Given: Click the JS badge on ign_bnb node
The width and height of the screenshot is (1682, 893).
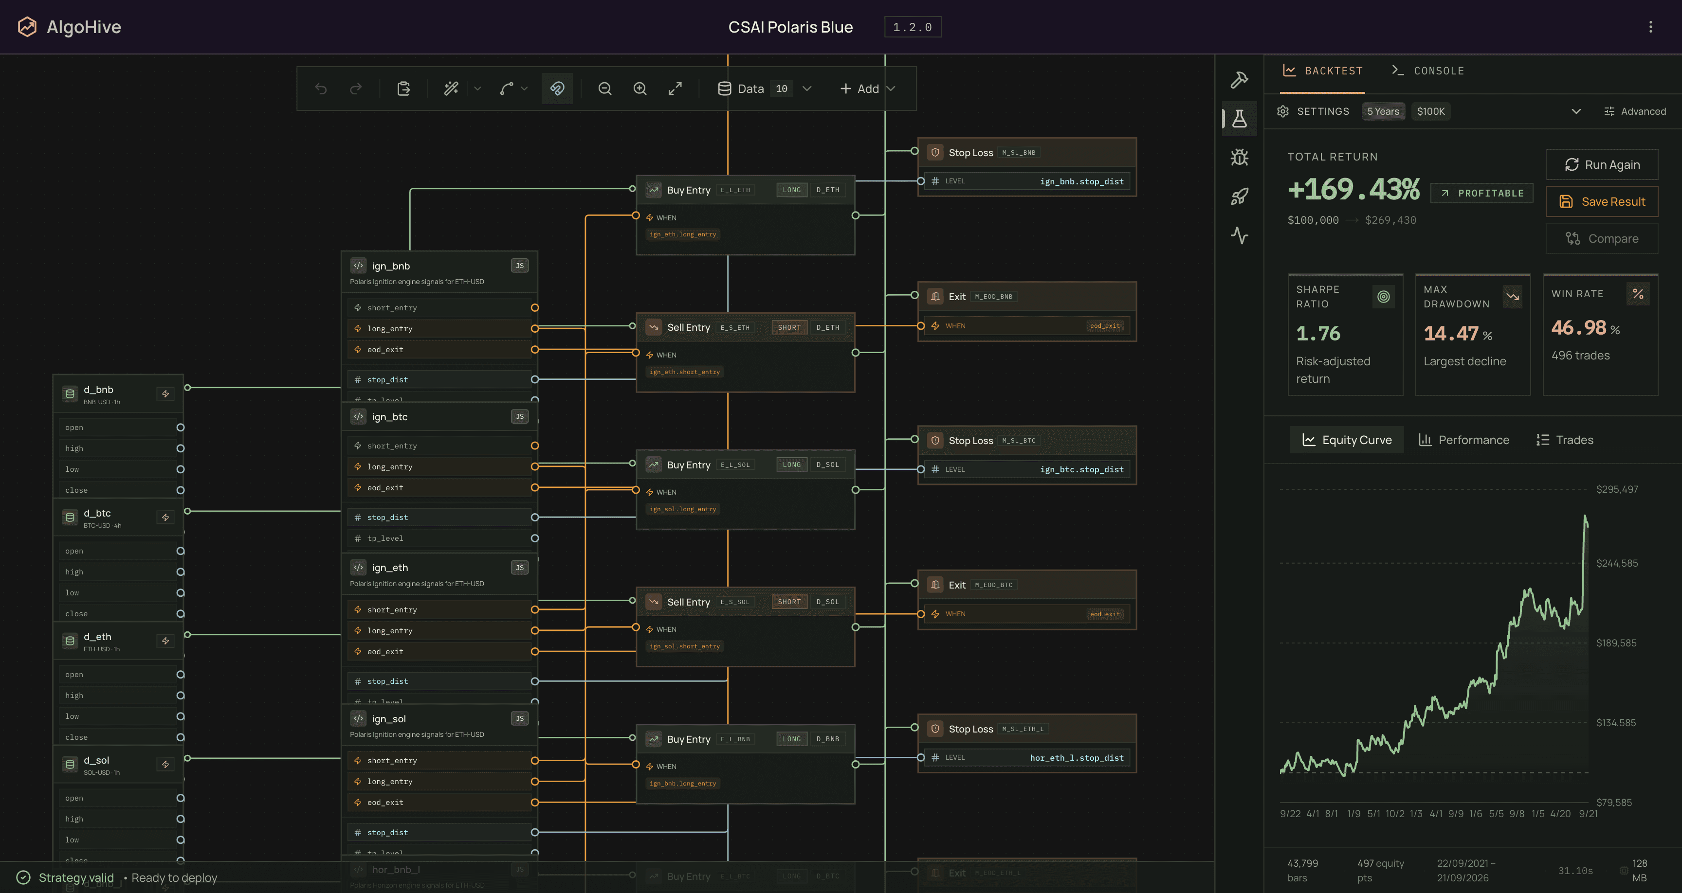Looking at the screenshot, I should click(520, 266).
